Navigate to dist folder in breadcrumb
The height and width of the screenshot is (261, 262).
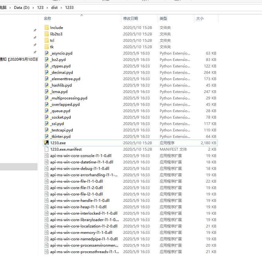[x=54, y=8]
